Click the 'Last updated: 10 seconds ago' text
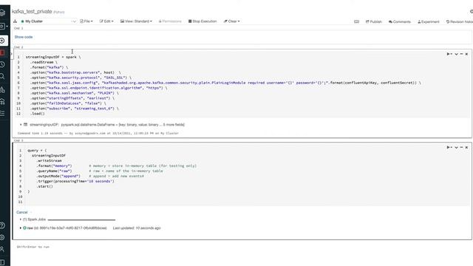This screenshot has height=266, width=473. 137,228
